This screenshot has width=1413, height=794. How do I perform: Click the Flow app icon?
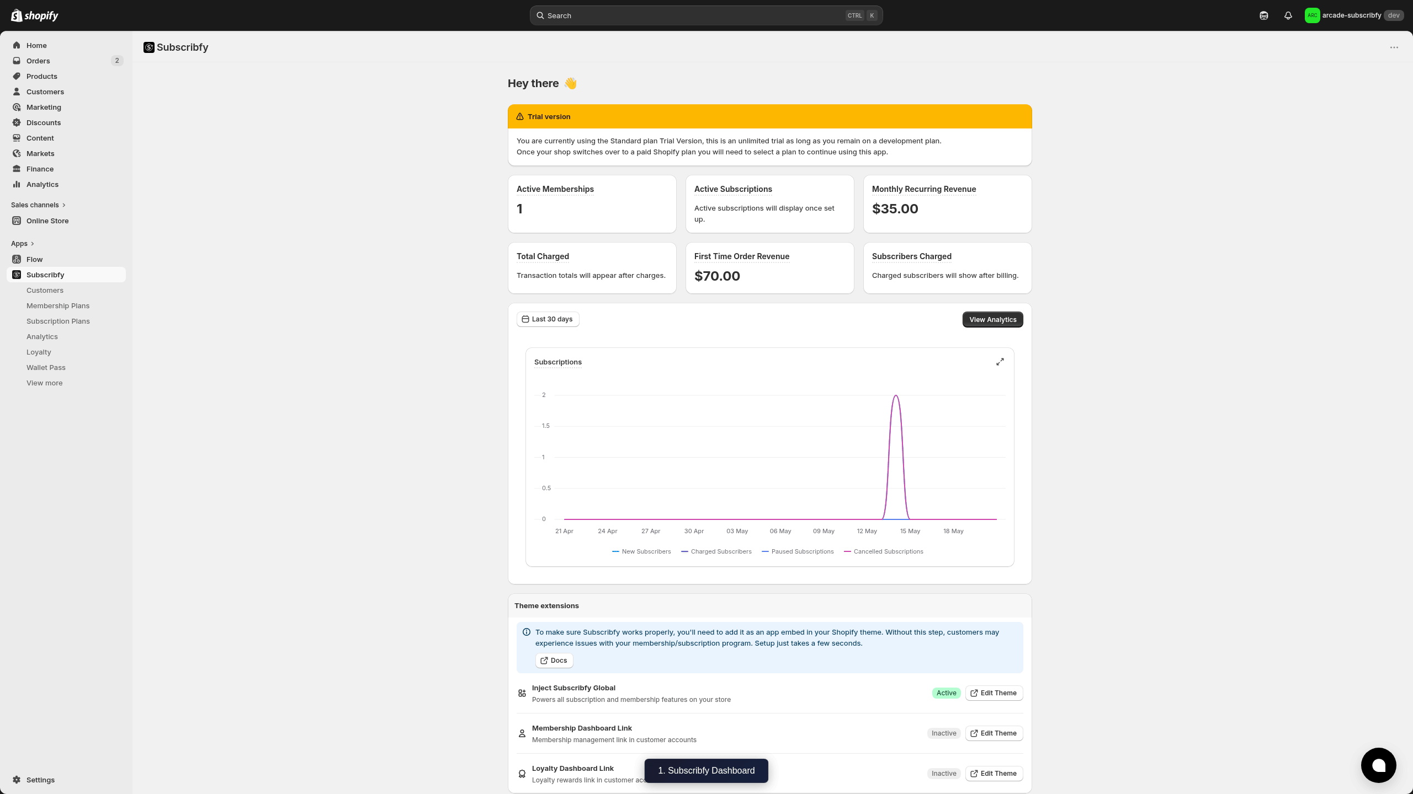pyautogui.click(x=17, y=259)
